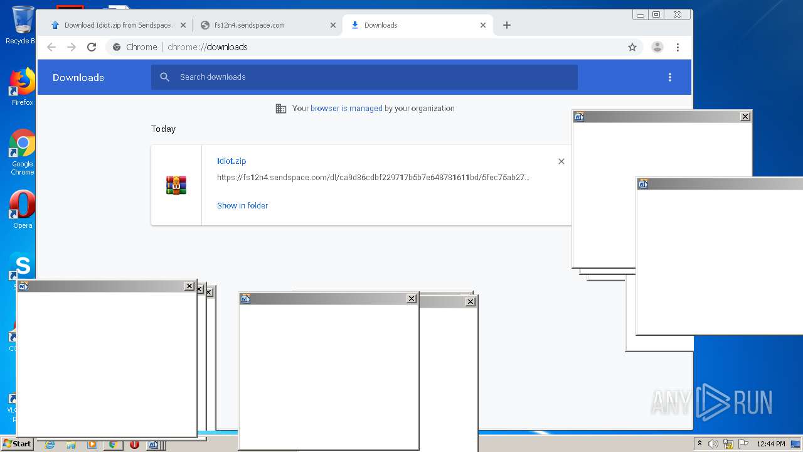Viewport: 803px width, 452px height.
Task: Click the WinRAR archive icon for Idiot.zip
Action: (x=176, y=185)
